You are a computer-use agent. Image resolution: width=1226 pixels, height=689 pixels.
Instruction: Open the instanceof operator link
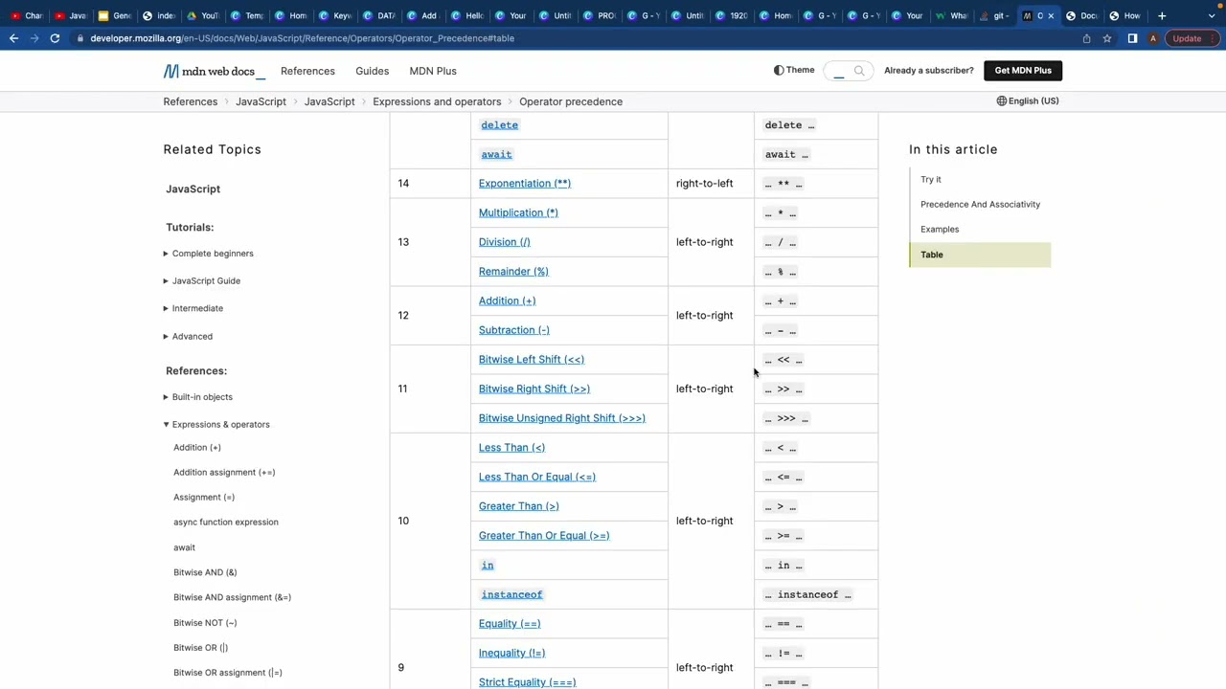511,594
